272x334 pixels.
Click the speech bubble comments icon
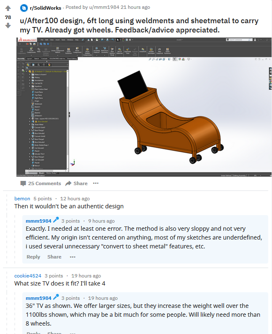point(23,183)
